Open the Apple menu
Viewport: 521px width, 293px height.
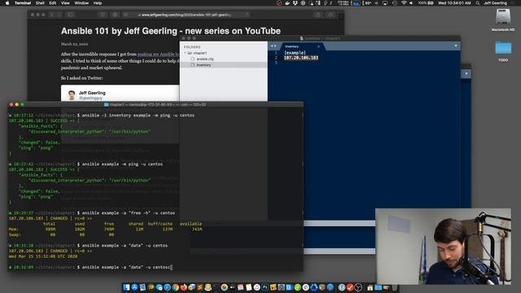7,3
